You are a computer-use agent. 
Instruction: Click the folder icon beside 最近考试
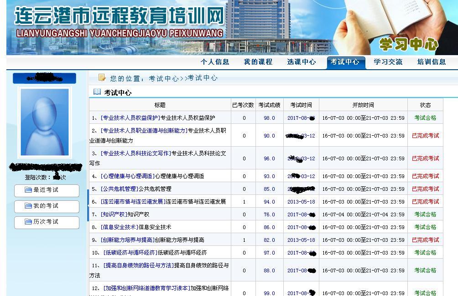coord(28,190)
